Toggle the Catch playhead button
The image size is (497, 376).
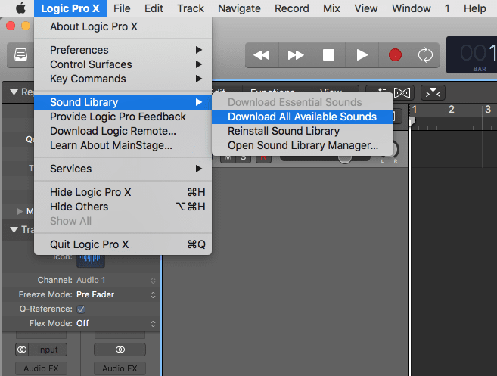click(x=433, y=93)
